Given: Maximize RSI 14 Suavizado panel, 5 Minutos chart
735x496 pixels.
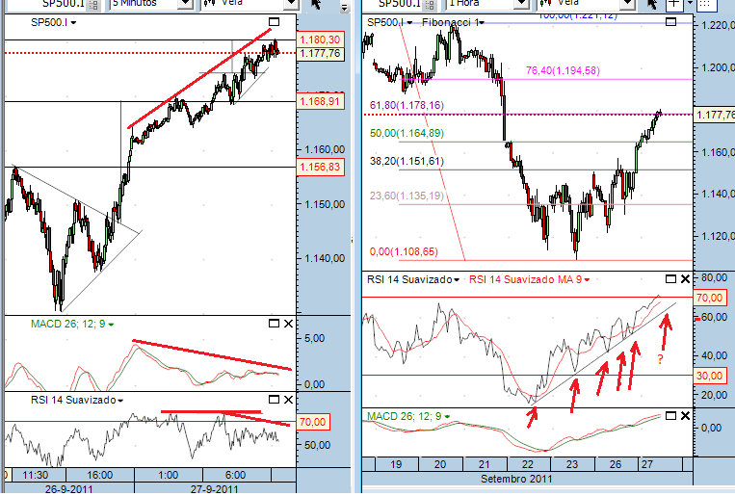Looking at the screenshot, I should pos(275,399).
